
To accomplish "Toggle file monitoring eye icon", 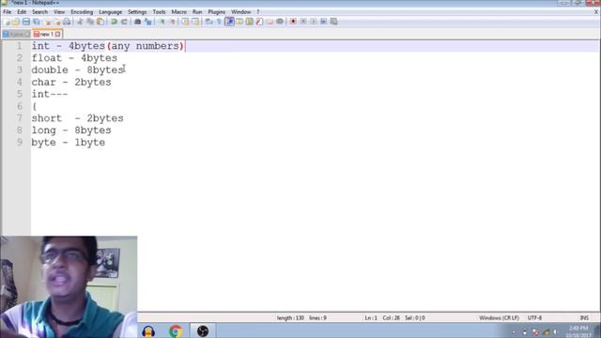I will click(x=280, y=22).
